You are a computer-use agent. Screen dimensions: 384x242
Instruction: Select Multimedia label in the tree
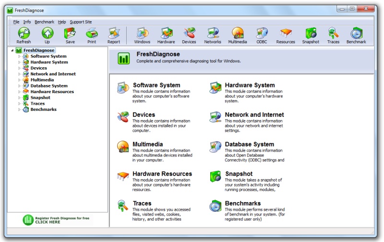click(42, 80)
